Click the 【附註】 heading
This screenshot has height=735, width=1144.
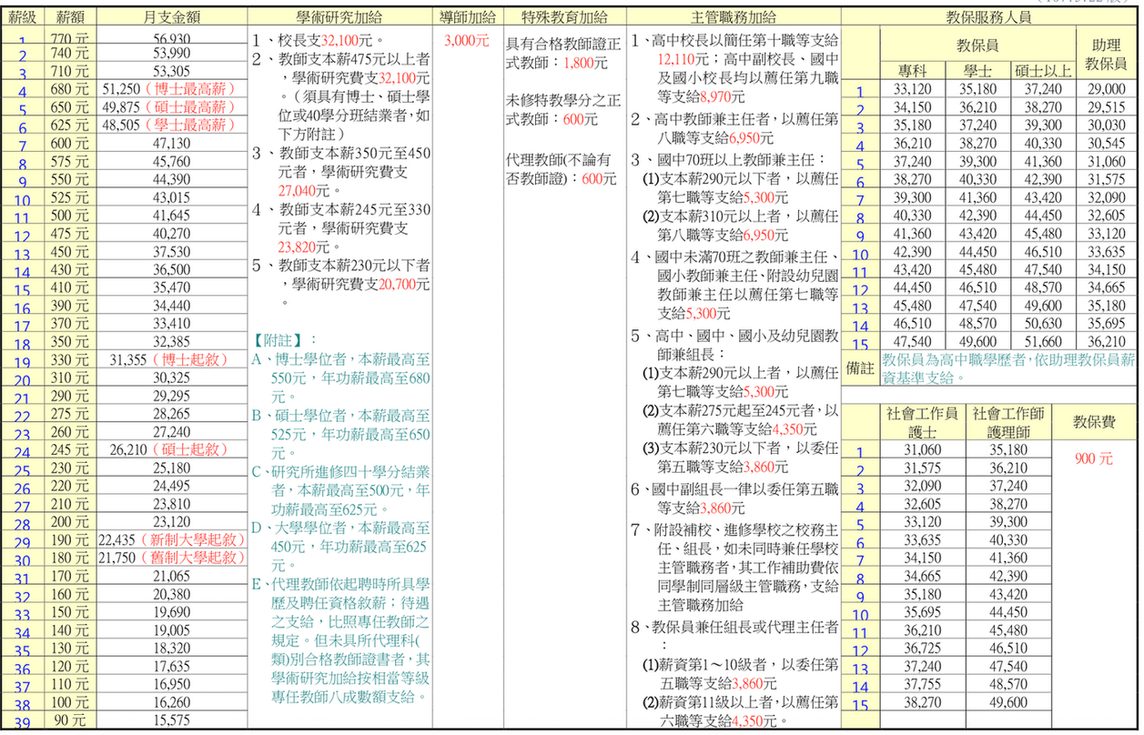click(279, 339)
